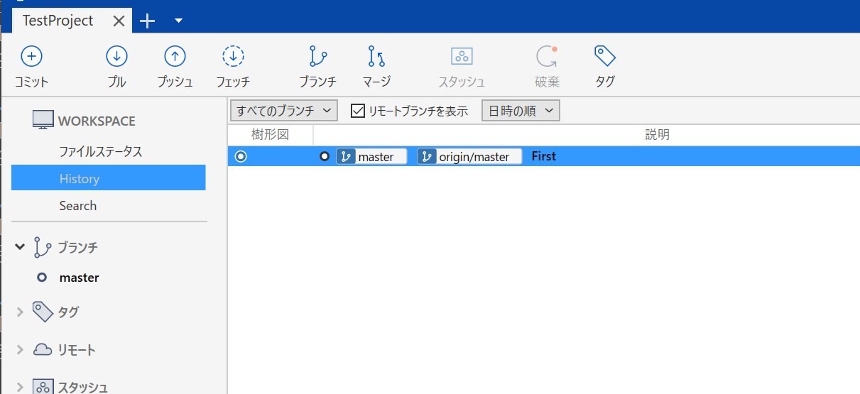The width and height of the screenshot is (860, 394).
Task: Open ファイルステータス view
Action: click(x=101, y=152)
